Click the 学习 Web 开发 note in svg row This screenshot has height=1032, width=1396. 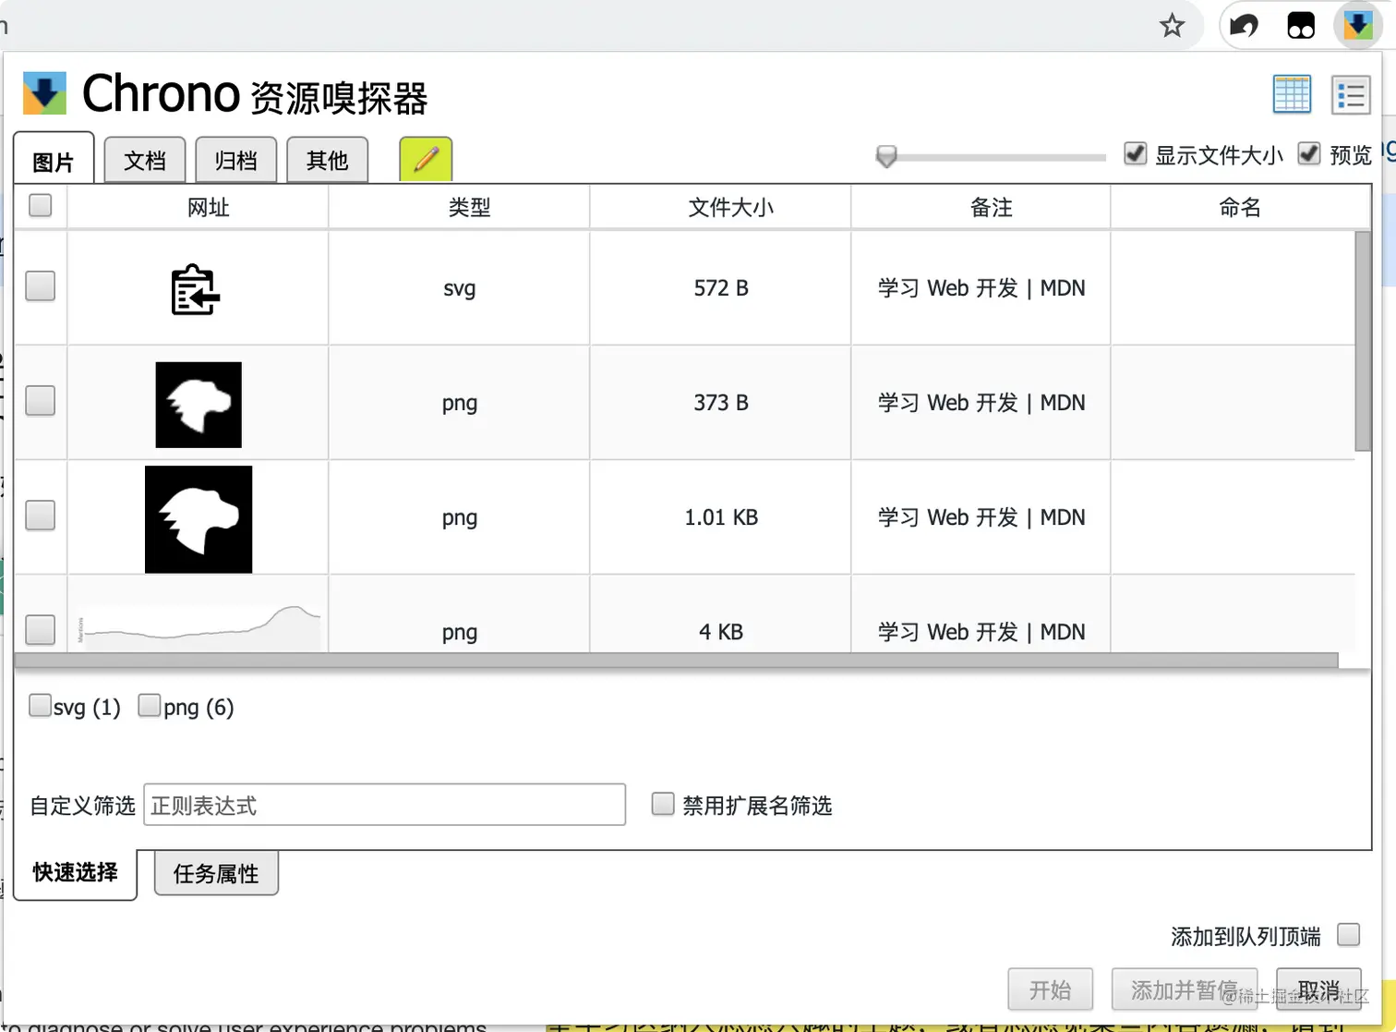981,288
